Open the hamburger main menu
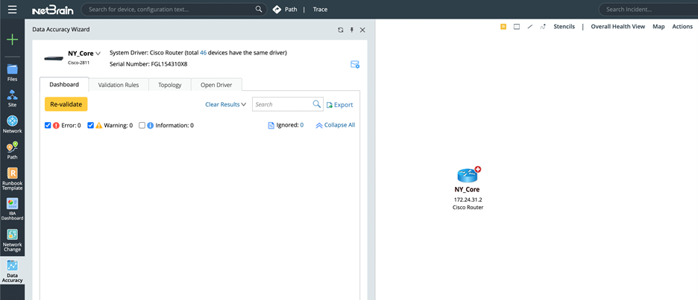The height and width of the screenshot is (300, 698). point(13,10)
